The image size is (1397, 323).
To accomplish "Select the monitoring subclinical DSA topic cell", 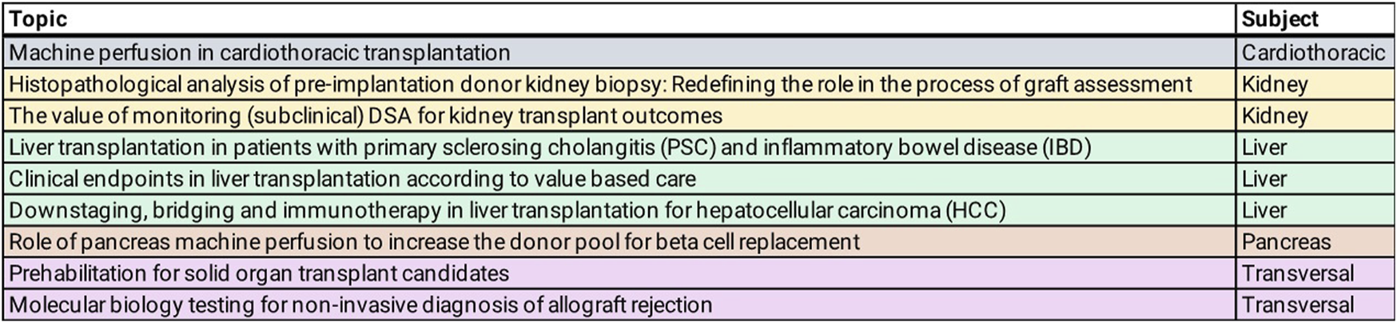I will (x=619, y=116).
